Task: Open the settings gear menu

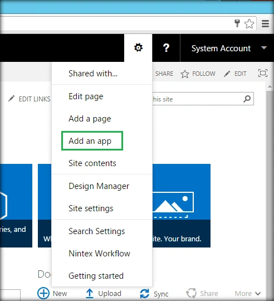Action: pyautogui.click(x=138, y=47)
